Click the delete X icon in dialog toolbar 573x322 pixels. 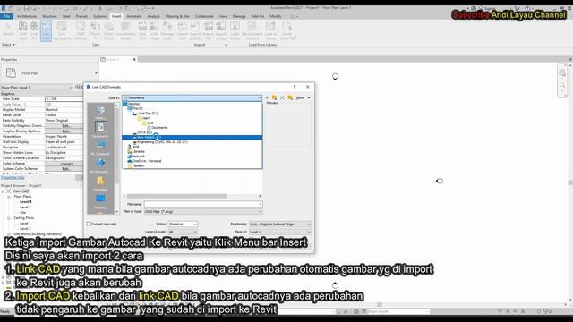tap(282, 97)
